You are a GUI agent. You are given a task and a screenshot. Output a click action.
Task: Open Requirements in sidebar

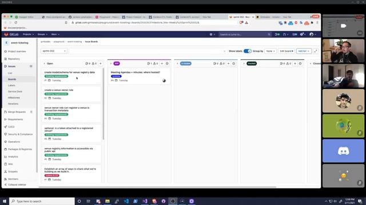[x=15, y=120]
